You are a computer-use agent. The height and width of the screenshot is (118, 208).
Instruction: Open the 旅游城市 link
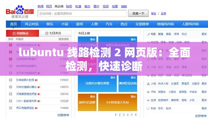[x=163, y=100]
